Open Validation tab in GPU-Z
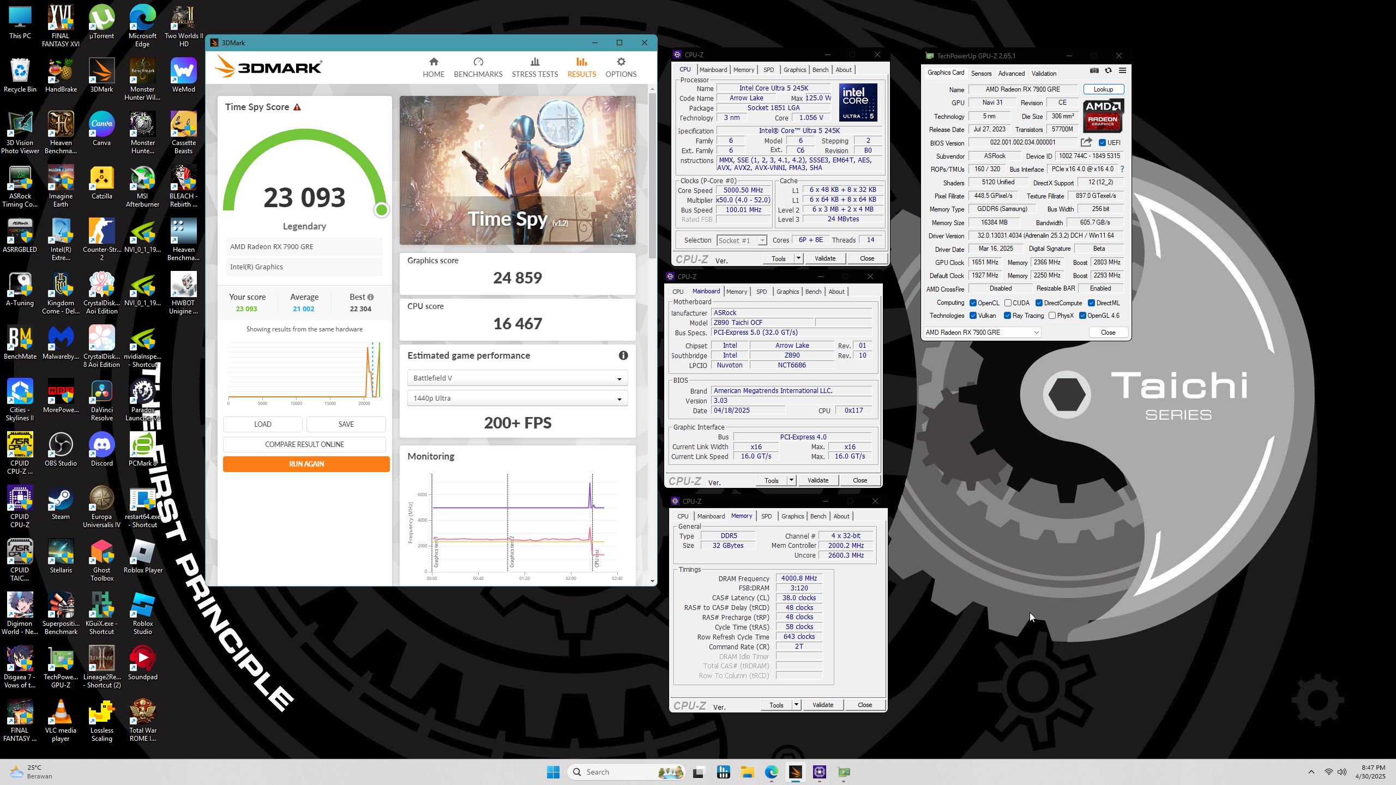 point(1044,73)
